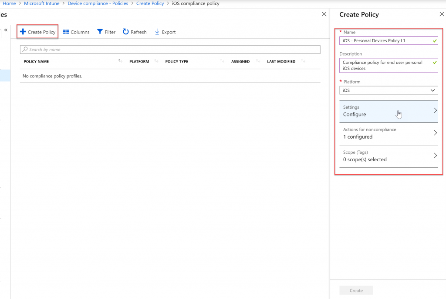Open Settings Configure section
The width and height of the screenshot is (446, 299).
tap(389, 111)
